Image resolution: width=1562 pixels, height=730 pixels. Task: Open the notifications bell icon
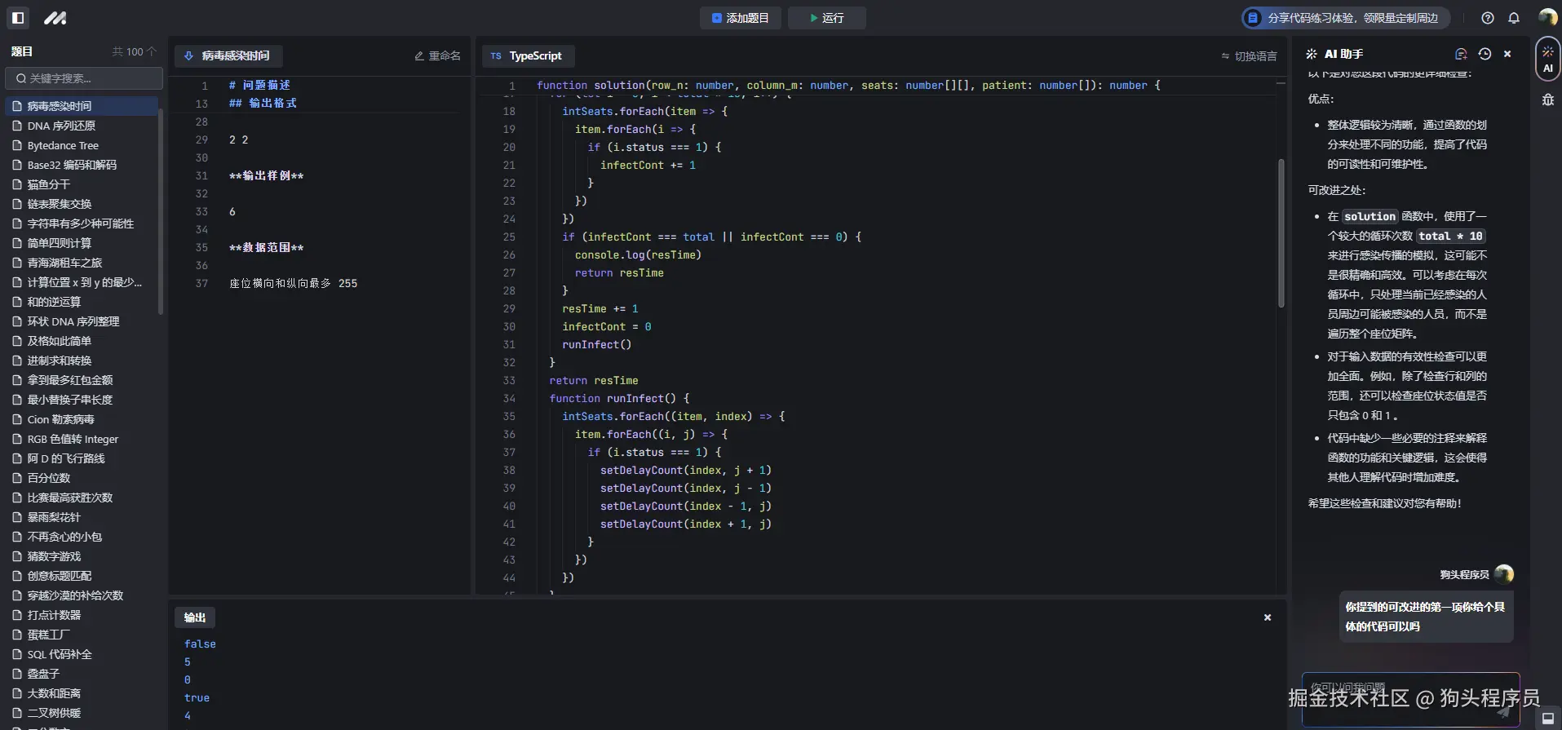tap(1514, 18)
